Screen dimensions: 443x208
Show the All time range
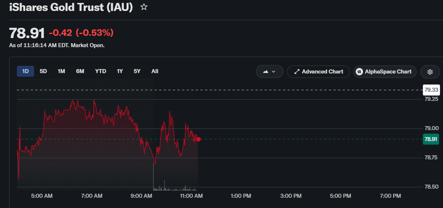click(x=155, y=71)
